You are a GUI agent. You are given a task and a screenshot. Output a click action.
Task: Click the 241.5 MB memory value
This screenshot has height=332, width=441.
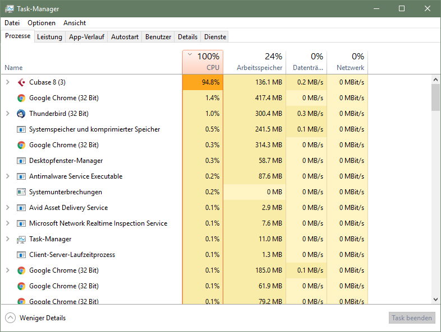[269, 129]
